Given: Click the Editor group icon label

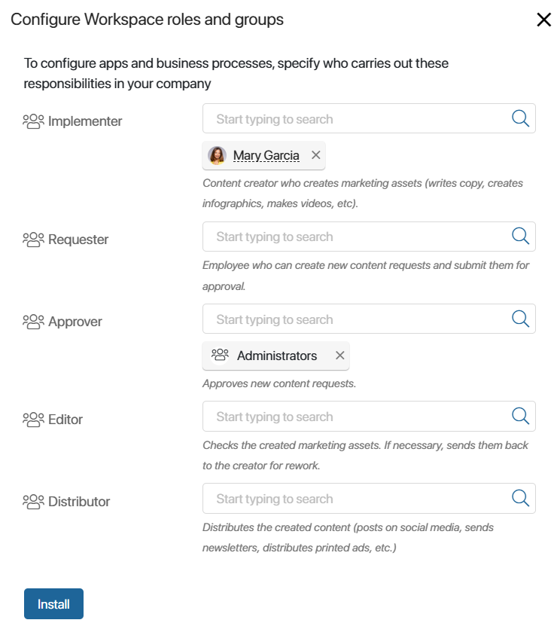Looking at the screenshot, I should tap(33, 420).
